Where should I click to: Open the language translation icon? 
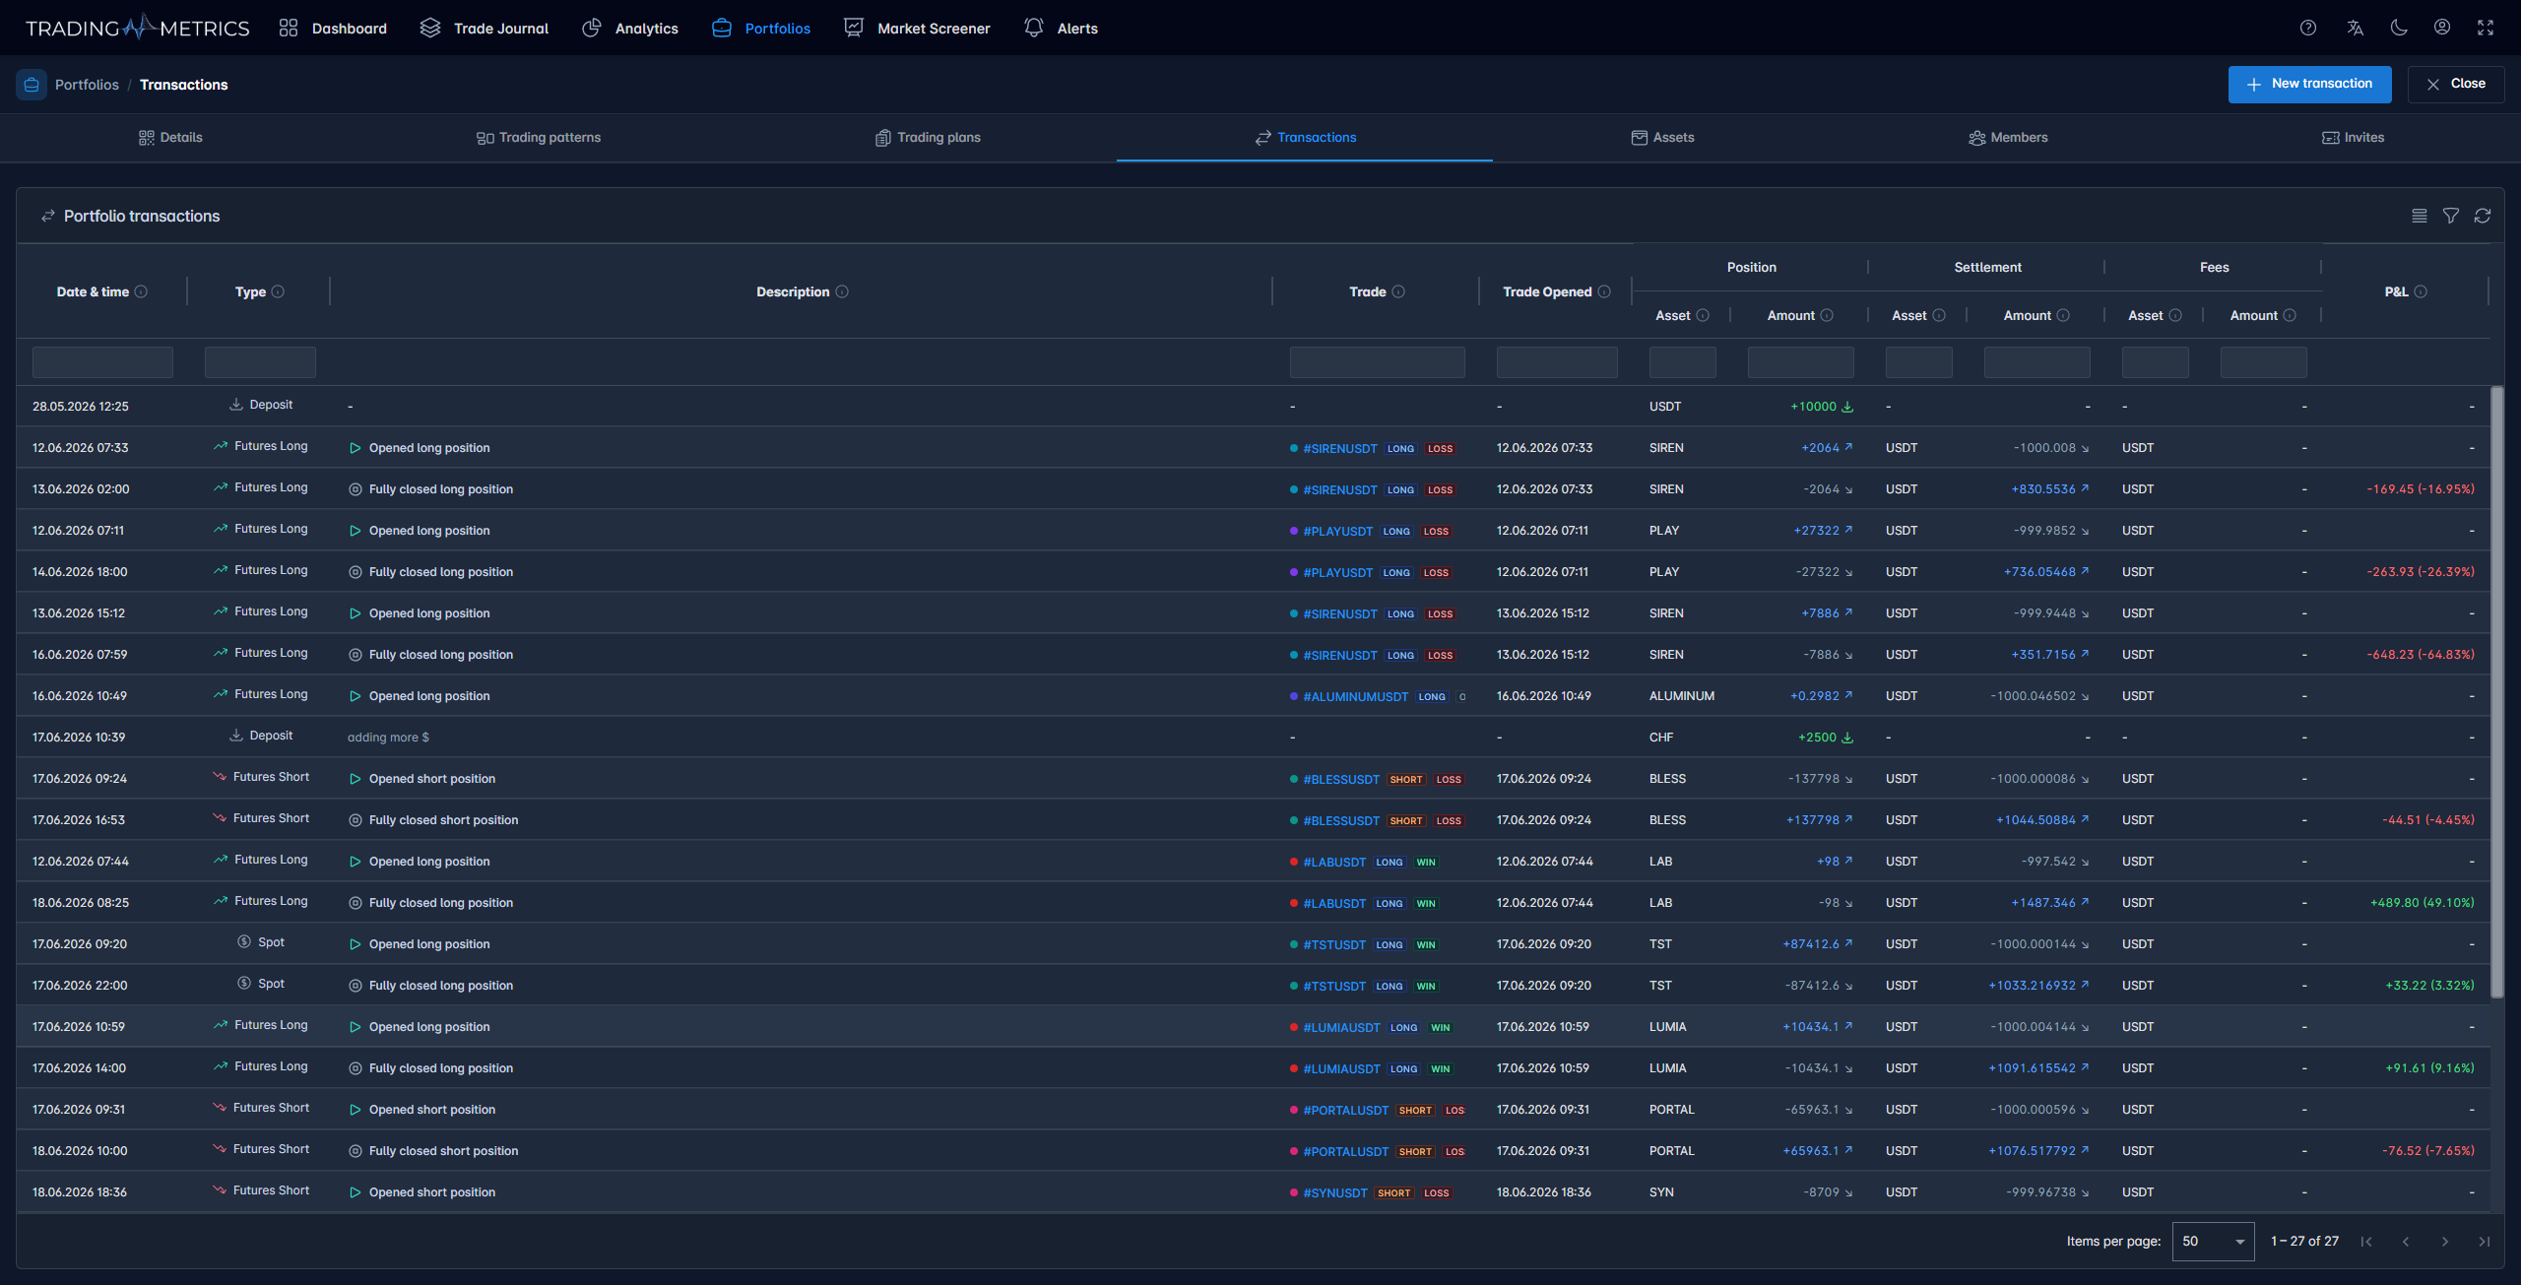tap(2355, 28)
